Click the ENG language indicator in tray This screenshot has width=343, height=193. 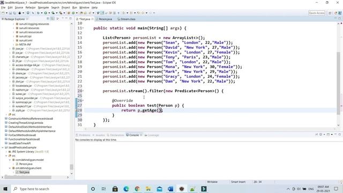311,189
